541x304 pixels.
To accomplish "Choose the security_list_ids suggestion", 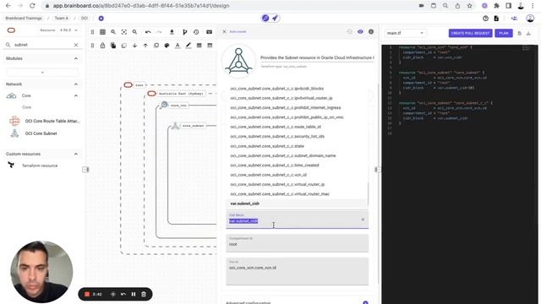I will pos(297,137).
